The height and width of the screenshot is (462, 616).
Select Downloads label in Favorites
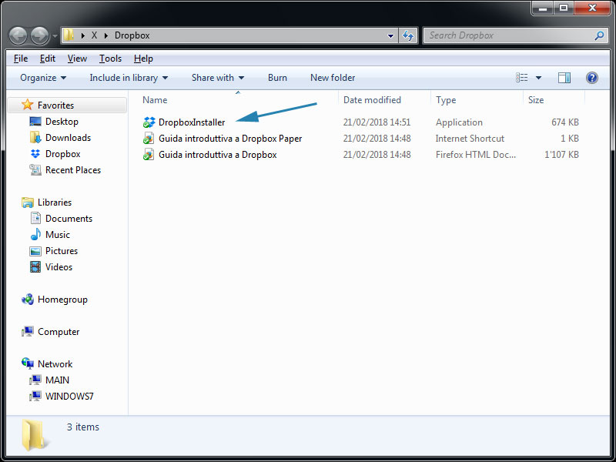coord(68,138)
